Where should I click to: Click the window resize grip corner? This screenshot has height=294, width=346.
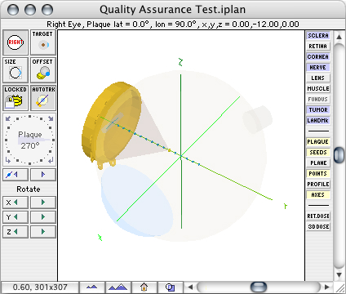coord(339,287)
